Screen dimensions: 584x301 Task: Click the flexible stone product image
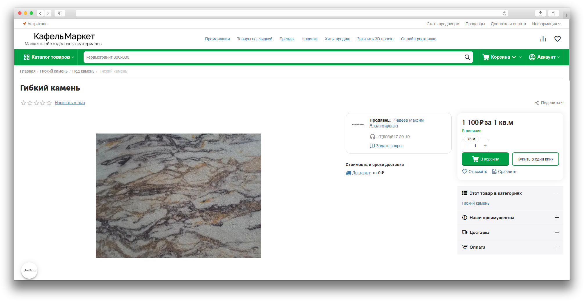(178, 195)
